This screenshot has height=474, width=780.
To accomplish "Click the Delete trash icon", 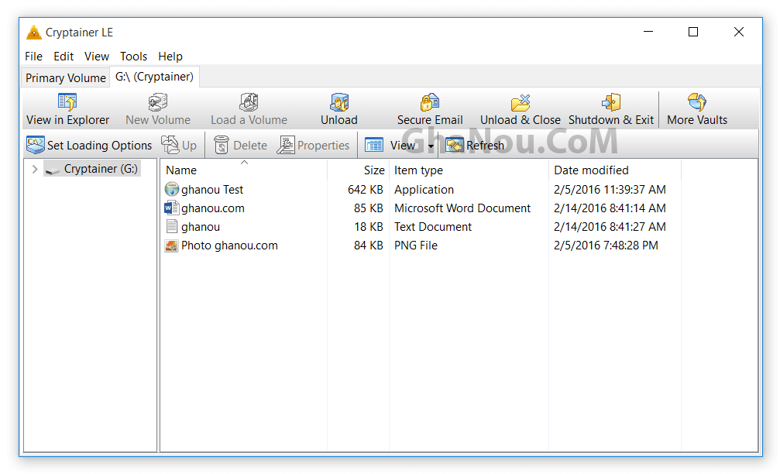I will click(x=222, y=146).
